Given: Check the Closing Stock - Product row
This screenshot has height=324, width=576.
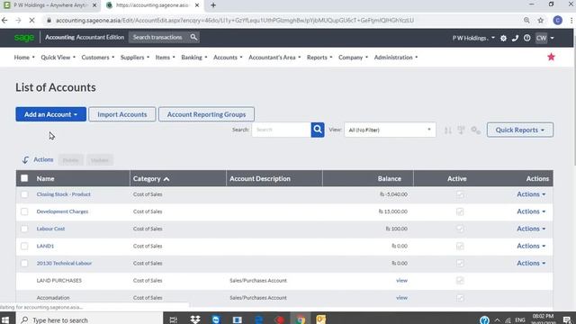Looking at the screenshot, I should click(x=24, y=194).
